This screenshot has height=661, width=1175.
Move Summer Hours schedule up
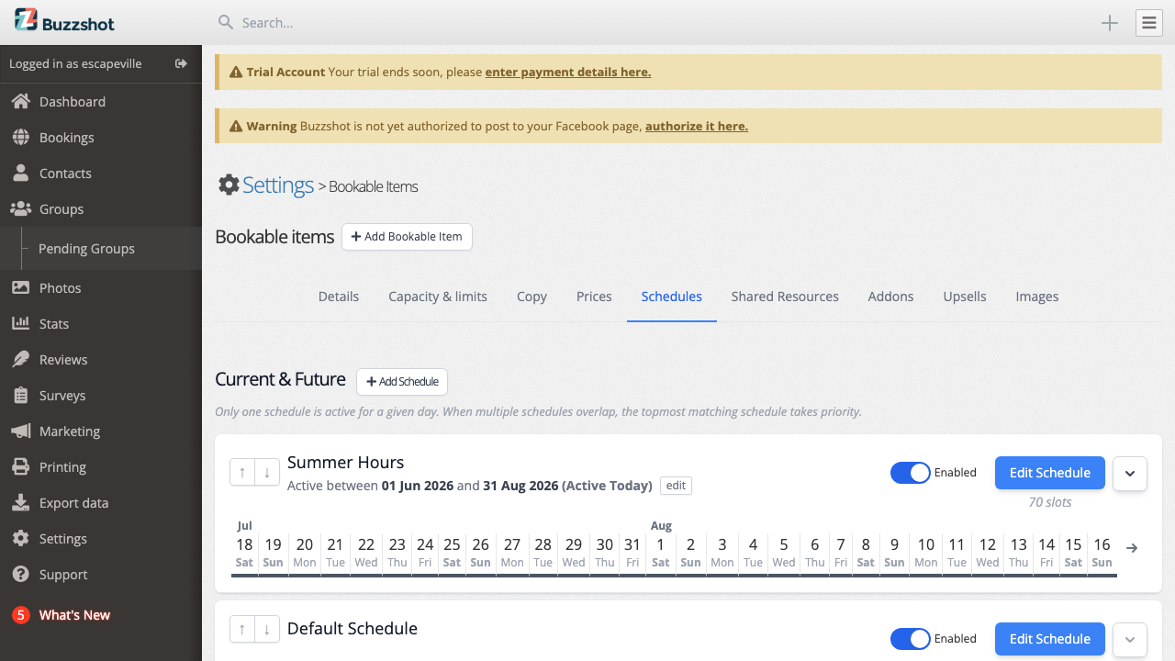point(241,472)
